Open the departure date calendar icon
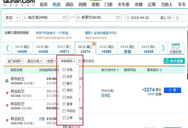This screenshot has height=128, width=188. click(169, 18)
